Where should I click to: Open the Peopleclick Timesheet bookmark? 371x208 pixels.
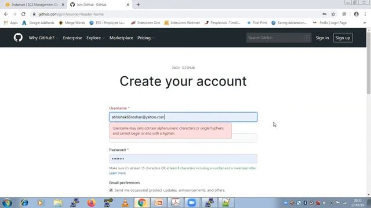pyautogui.click(x=223, y=23)
